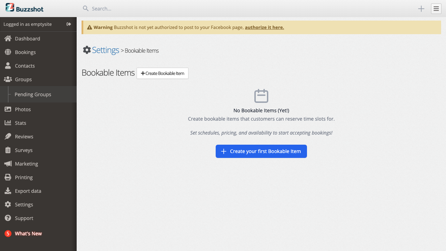The height and width of the screenshot is (251, 446).
Task: Click the Surveys clipboard icon
Action: click(8, 150)
